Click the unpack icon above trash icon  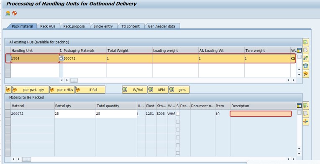click(x=305, y=58)
